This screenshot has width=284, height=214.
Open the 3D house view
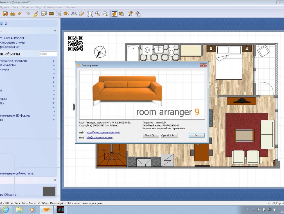click(130, 14)
